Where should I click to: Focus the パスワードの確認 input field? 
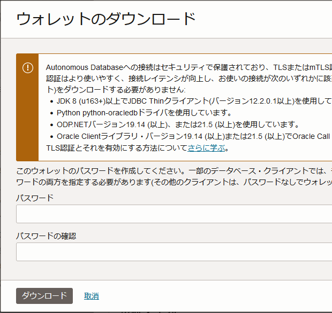[x=174, y=252]
